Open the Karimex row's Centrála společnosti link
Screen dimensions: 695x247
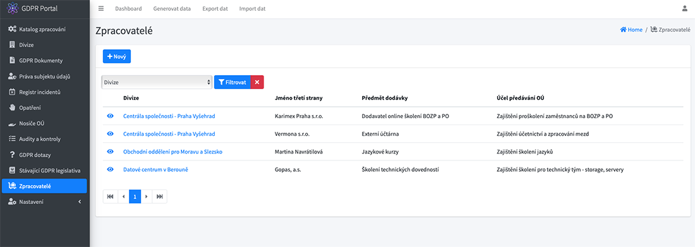click(169, 116)
